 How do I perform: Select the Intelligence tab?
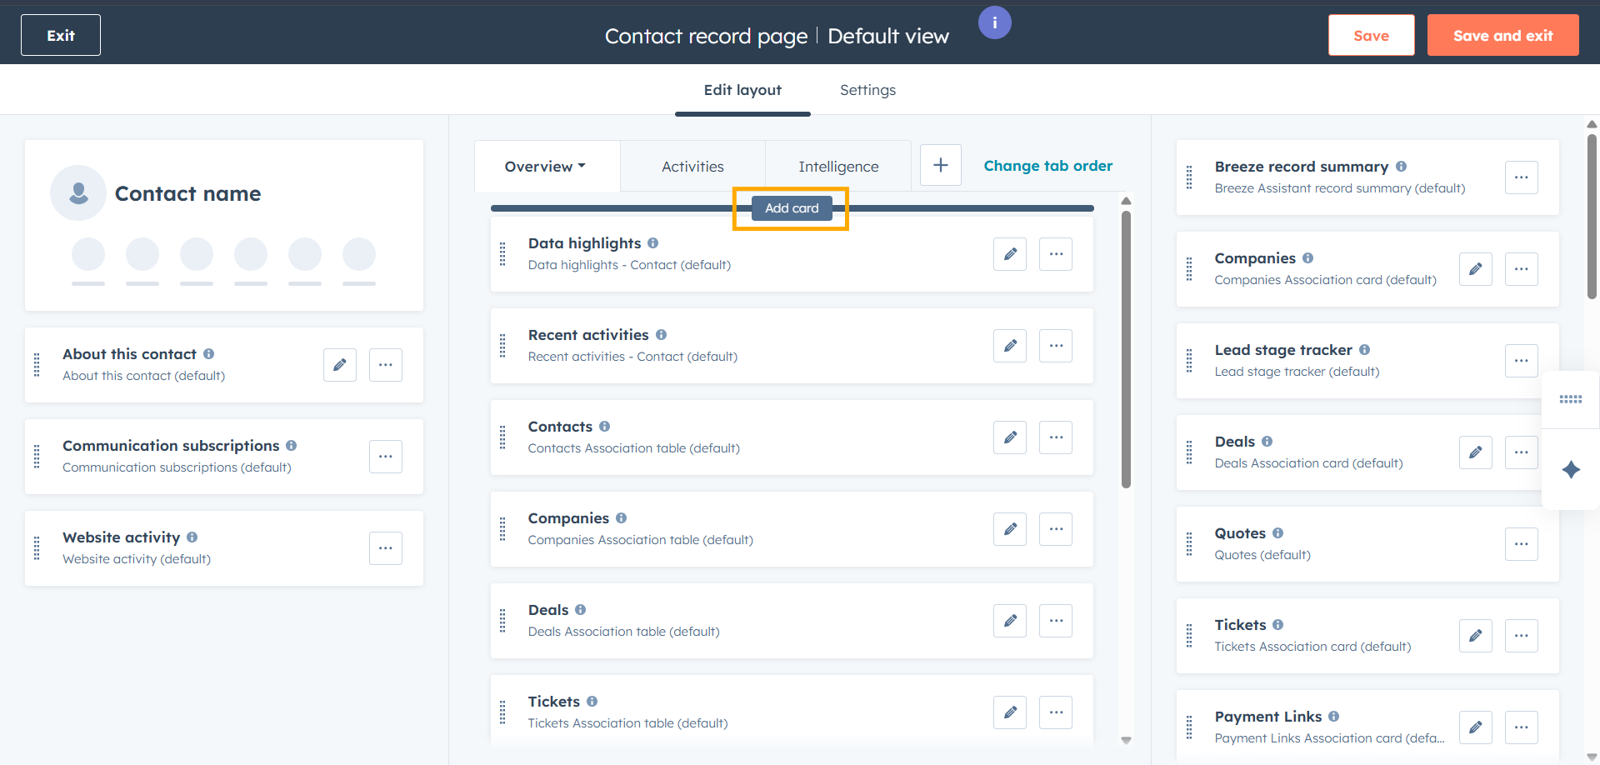(x=837, y=167)
